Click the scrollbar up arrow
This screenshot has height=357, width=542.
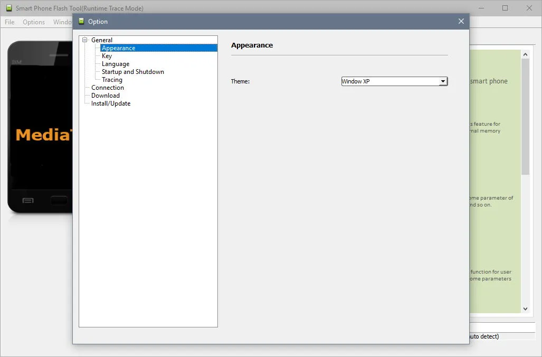pyautogui.click(x=526, y=54)
